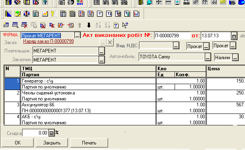The height and width of the screenshot is (150, 245).
Task: Select row Чехлы сидений устоновка
Action: (88, 93)
